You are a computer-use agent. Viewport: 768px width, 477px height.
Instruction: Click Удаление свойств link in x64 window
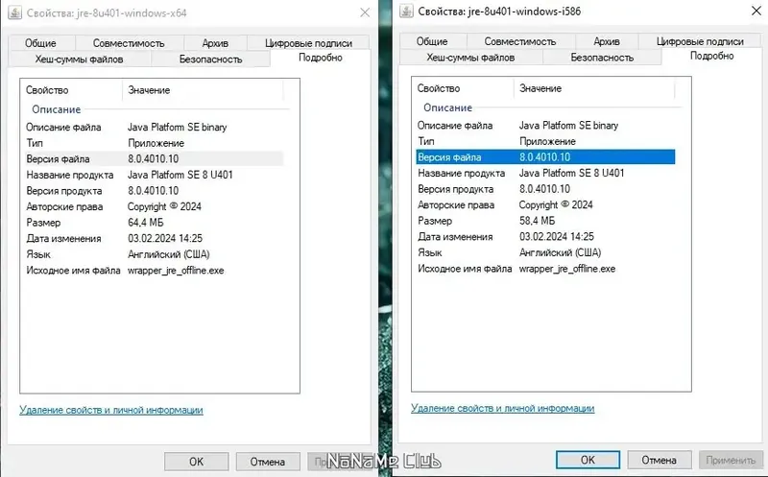111,410
